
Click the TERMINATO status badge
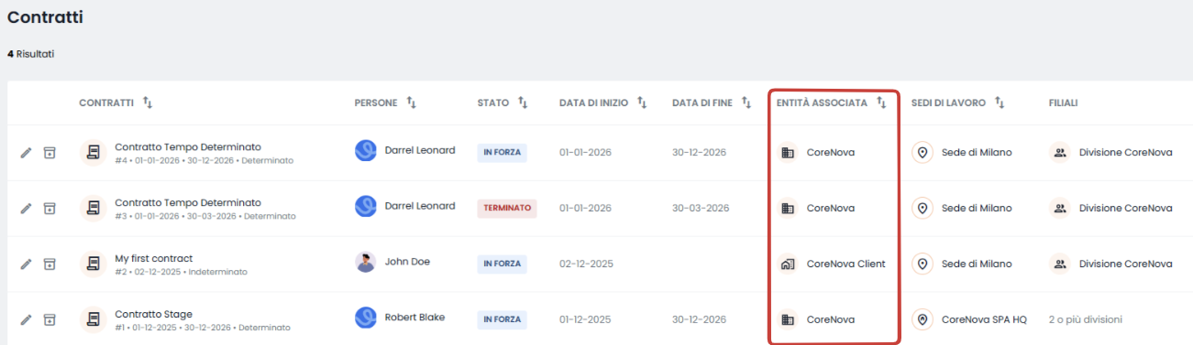tap(506, 208)
